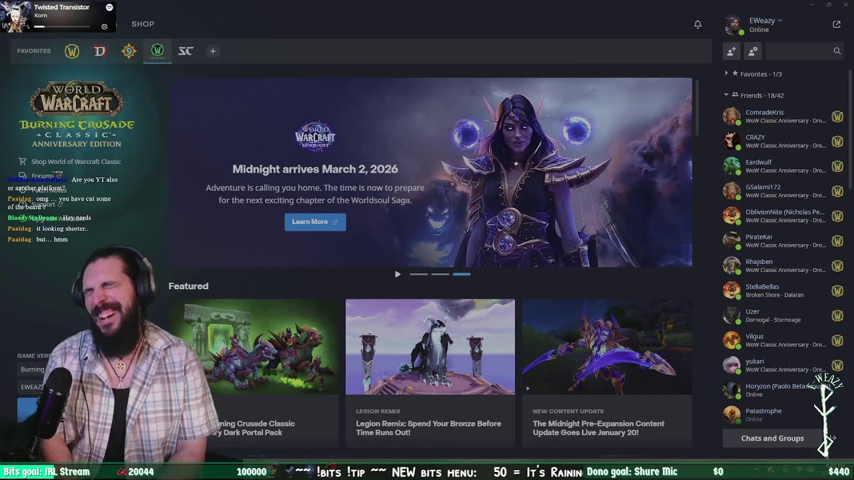
Task: Jump to third carousel slide indicator
Action: click(462, 274)
